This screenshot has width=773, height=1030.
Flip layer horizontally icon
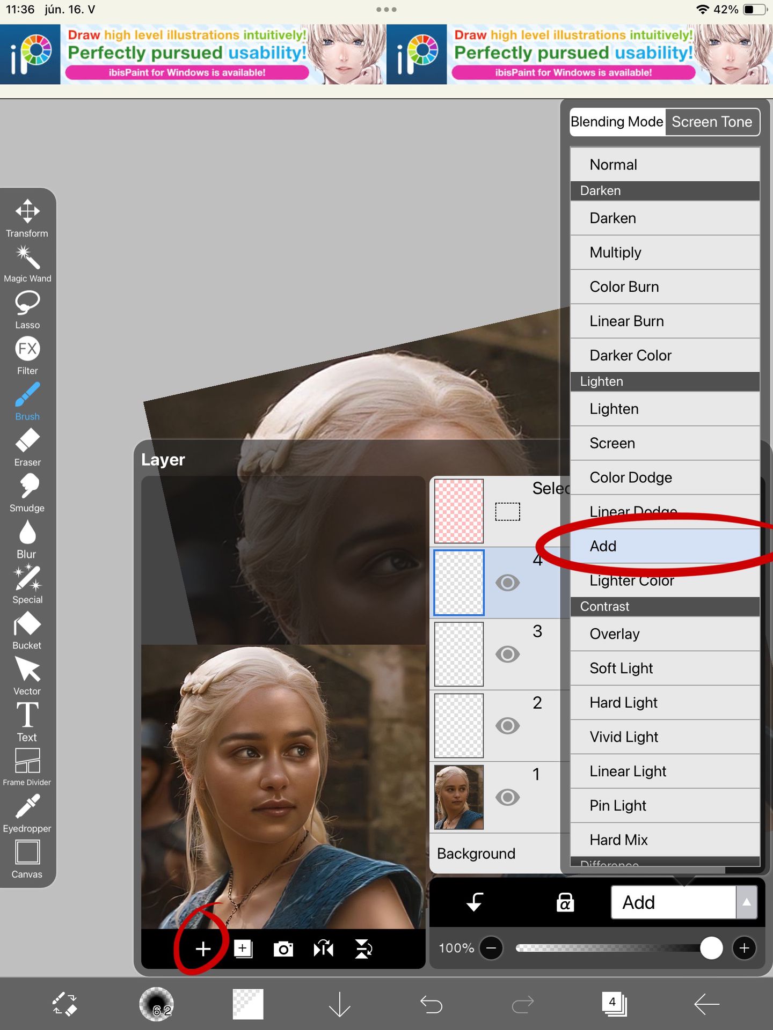click(324, 949)
